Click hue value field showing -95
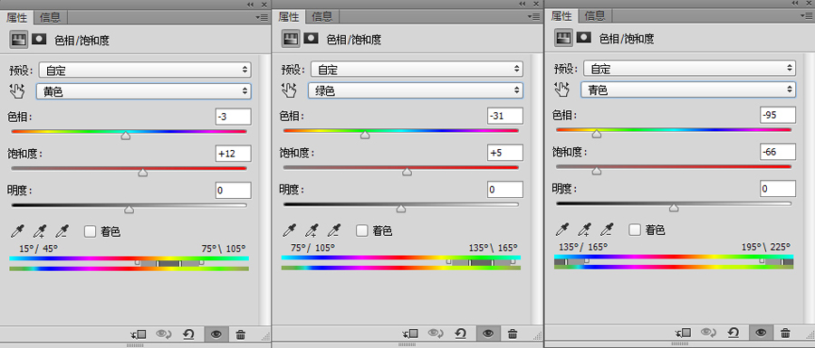 pos(778,115)
